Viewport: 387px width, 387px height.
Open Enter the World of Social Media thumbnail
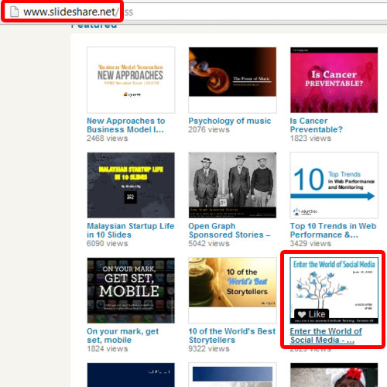(334, 290)
